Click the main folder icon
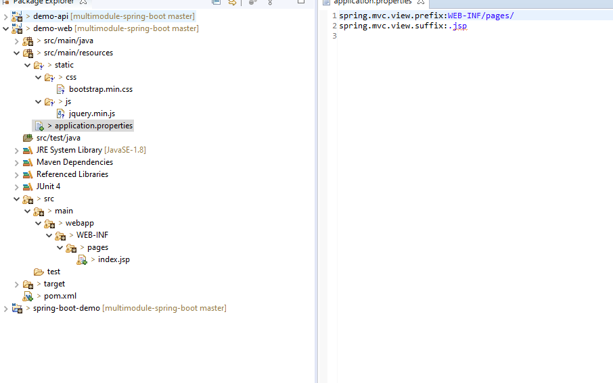613x383 pixels. coord(39,211)
